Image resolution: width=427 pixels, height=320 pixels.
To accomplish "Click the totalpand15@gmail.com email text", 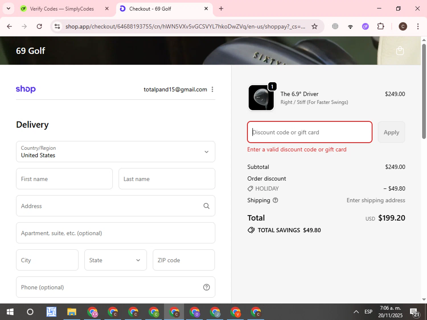I will 175,89.
